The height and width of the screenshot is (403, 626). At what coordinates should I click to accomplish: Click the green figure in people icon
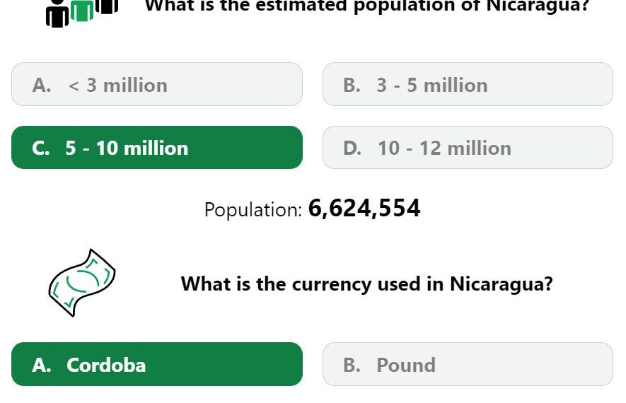82,11
